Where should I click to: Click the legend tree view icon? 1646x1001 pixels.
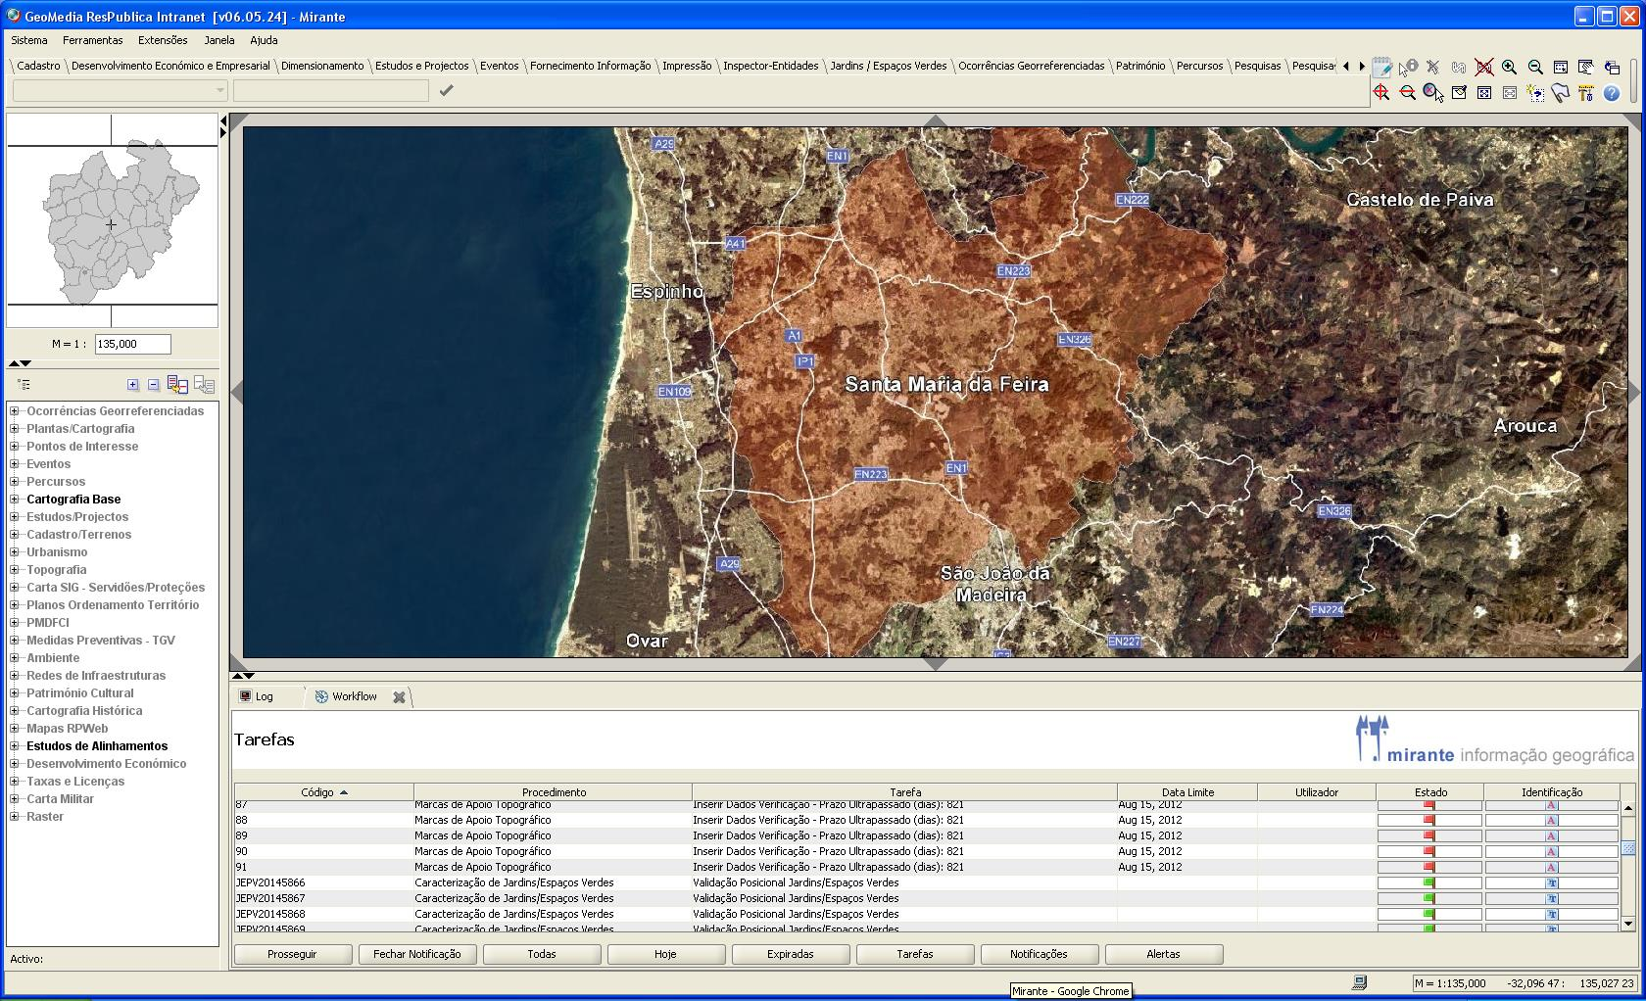pos(24,385)
